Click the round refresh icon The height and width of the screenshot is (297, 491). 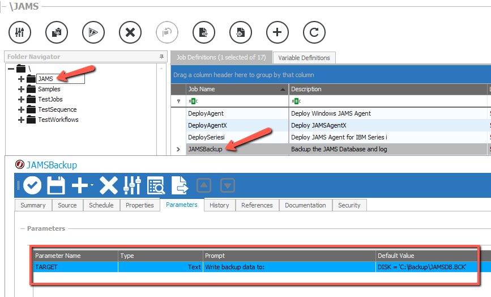click(x=314, y=32)
